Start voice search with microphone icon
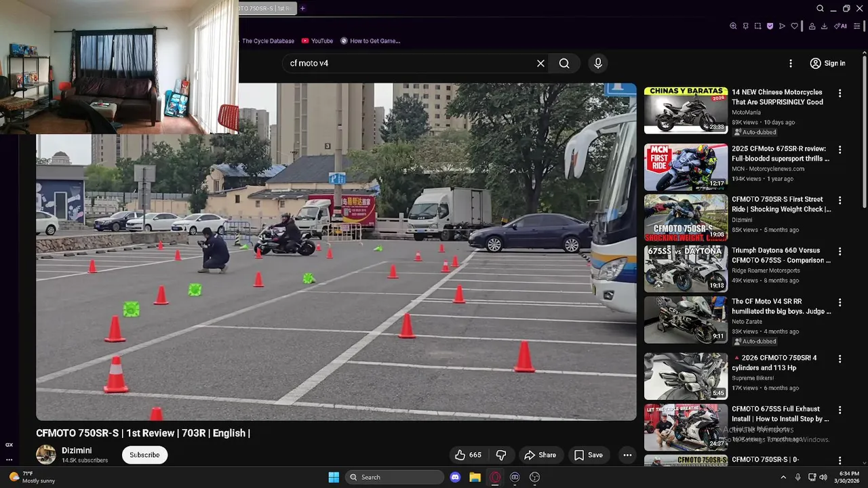The image size is (868, 488). 597,63
